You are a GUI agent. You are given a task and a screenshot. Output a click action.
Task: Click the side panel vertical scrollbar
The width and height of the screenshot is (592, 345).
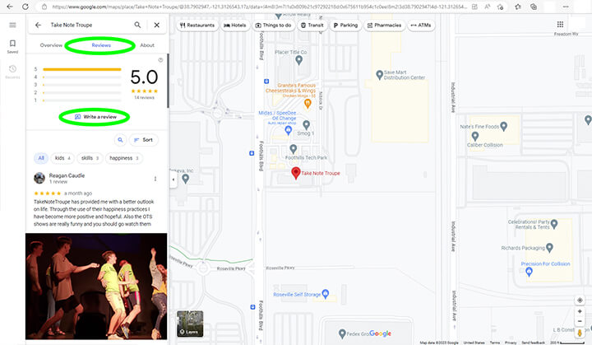[x=168, y=80]
